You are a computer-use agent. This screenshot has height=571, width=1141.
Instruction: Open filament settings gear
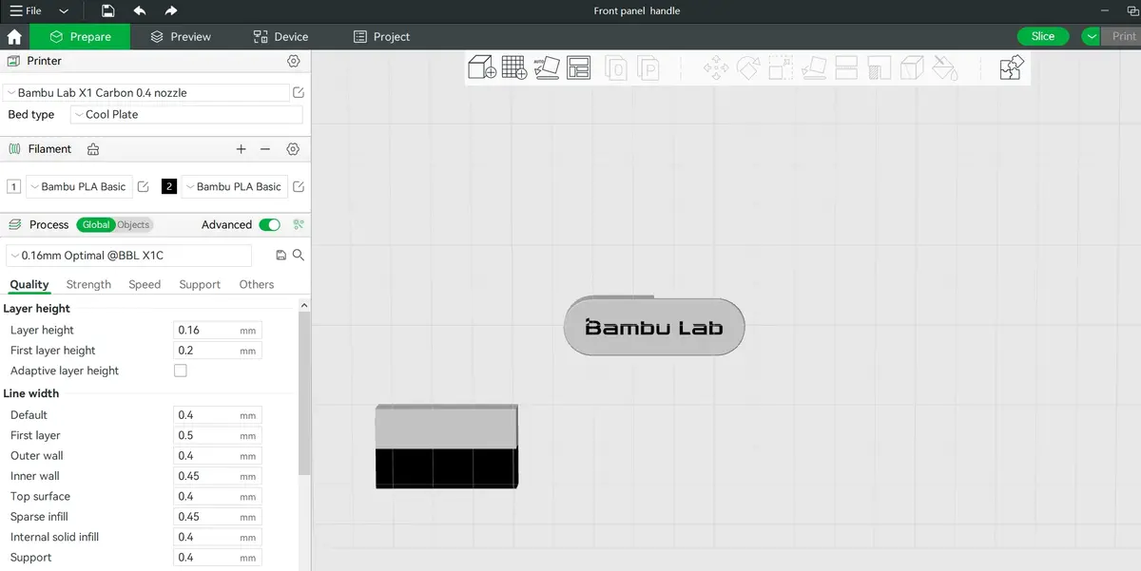[293, 149]
